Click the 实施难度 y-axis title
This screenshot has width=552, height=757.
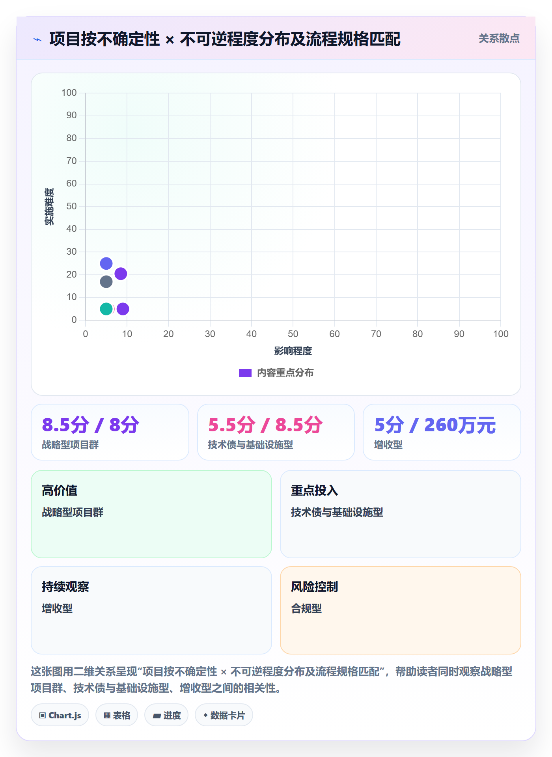click(49, 207)
